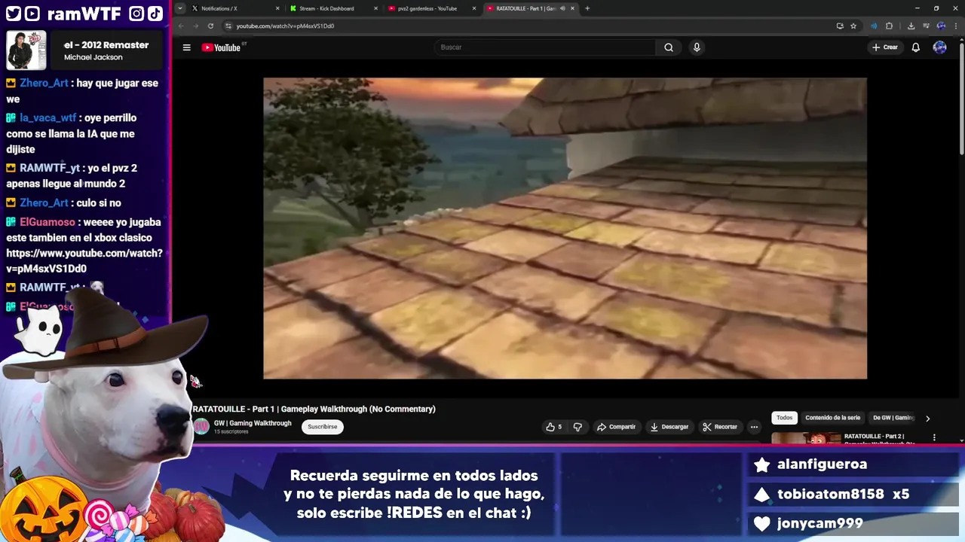Click the search magnifier button
The height and width of the screenshot is (542, 965).
(x=668, y=47)
